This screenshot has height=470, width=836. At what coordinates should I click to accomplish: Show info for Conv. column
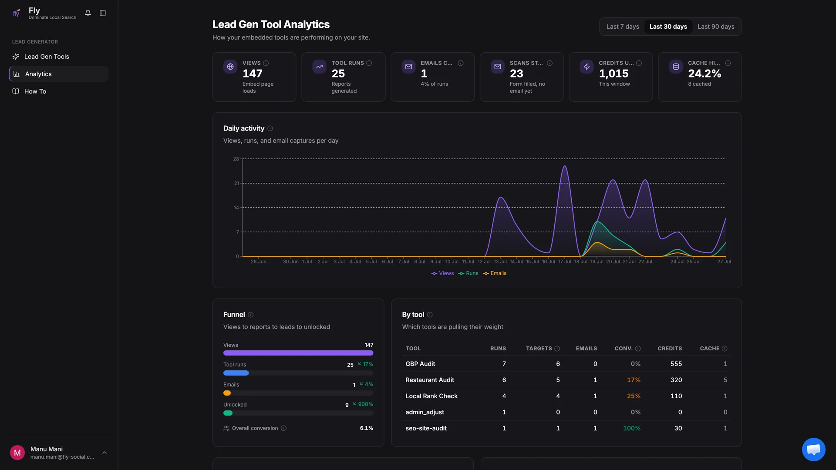coord(638,349)
